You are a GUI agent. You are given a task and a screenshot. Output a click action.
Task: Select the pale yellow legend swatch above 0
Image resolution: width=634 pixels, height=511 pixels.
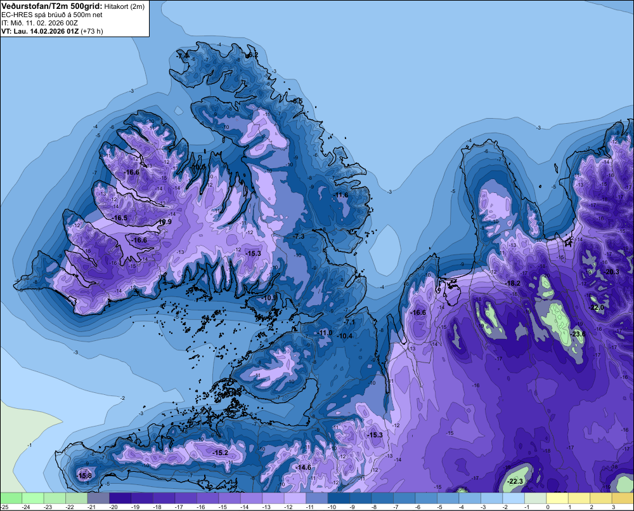pos(557,498)
